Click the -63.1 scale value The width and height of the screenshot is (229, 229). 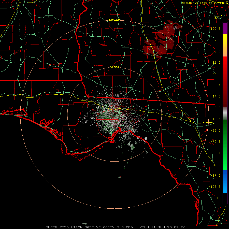pyautogui.click(x=216, y=153)
